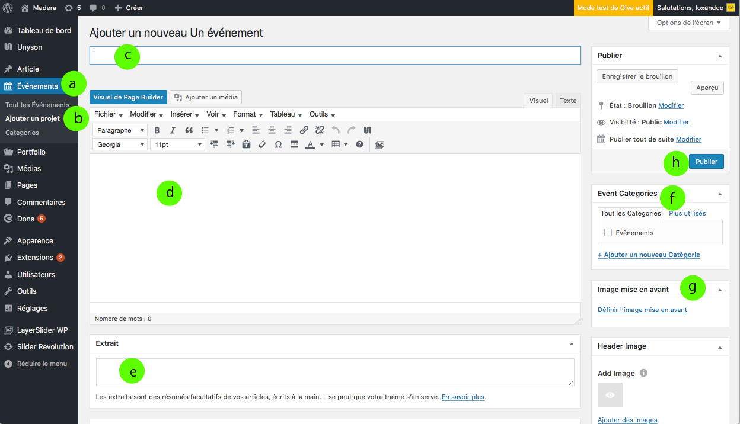Collapse the Publier panel
This screenshot has width=740, height=424.
coord(720,56)
